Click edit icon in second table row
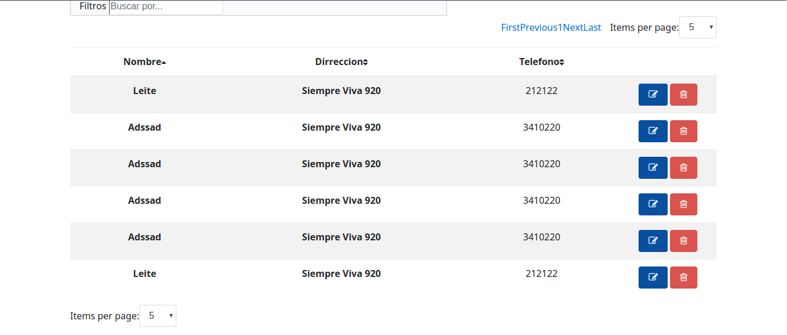This screenshot has width=787, height=335. 653,131
